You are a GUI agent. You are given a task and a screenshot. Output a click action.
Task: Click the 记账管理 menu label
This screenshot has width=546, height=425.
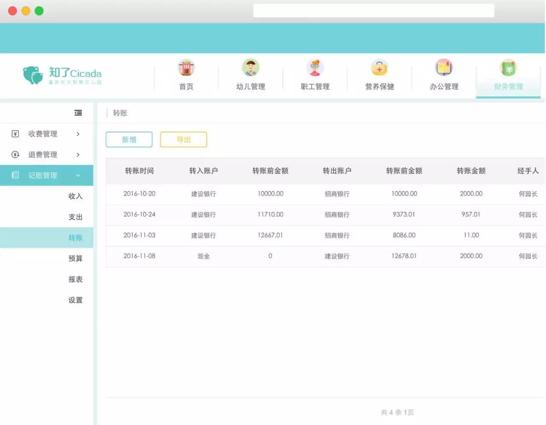[43, 175]
